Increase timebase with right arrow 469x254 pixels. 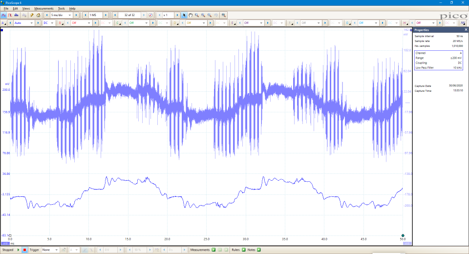(x=76, y=15)
